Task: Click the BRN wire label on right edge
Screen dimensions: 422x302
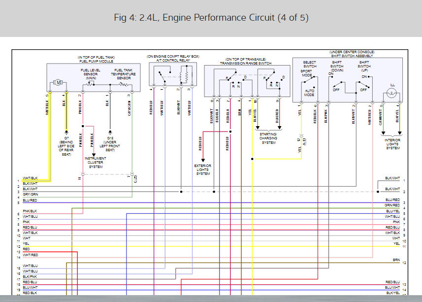Action: point(396,260)
